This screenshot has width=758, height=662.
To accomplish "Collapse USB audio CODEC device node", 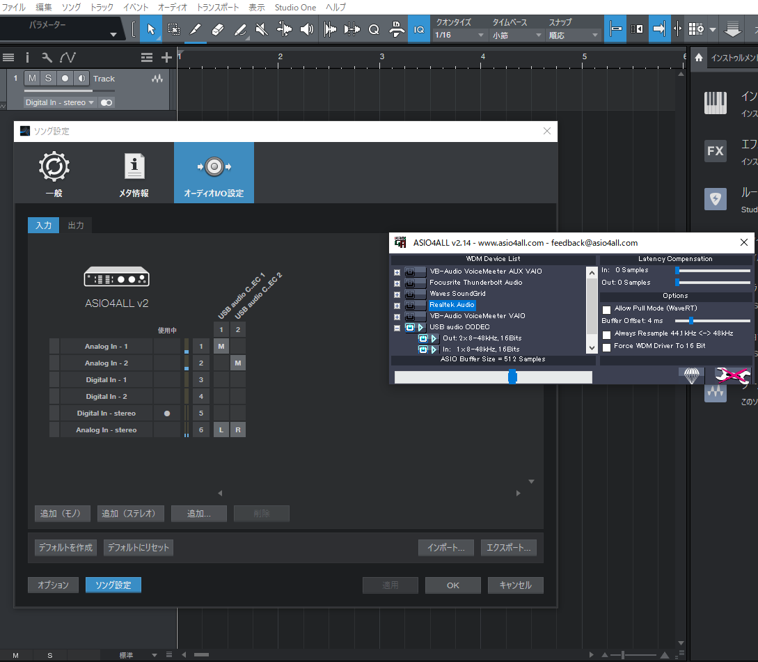I will pyautogui.click(x=397, y=328).
